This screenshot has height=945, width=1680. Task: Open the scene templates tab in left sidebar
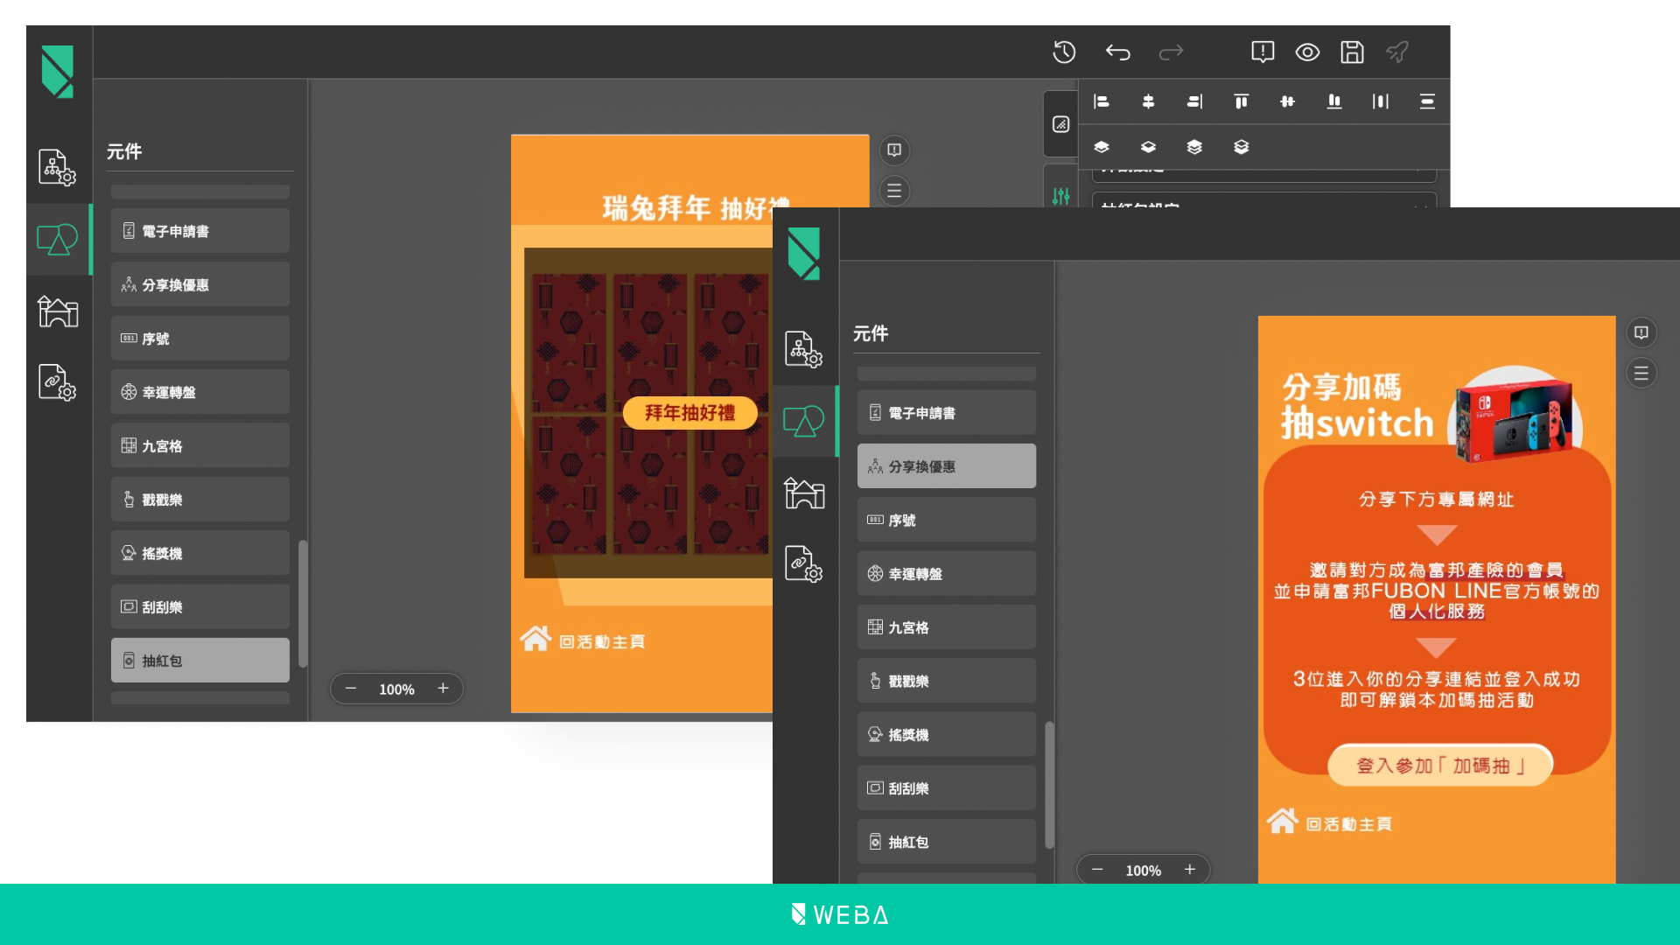pyautogui.click(x=58, y=311)
